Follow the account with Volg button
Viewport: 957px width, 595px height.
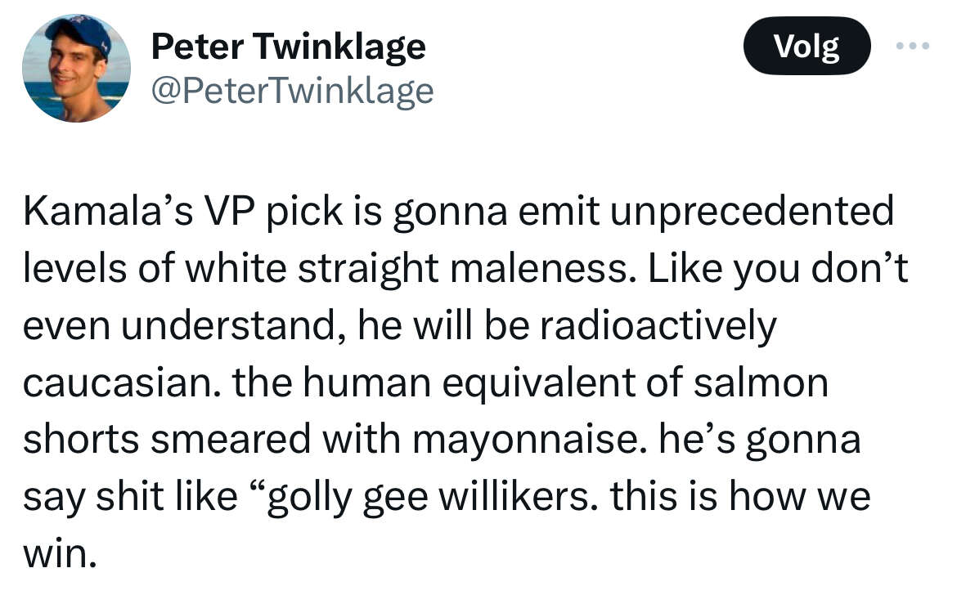(x=806, y=46)
